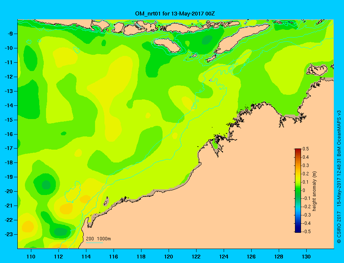The width and height of the screenshot is (344, 263).
Task: Pick longitude axis label 122
Action: [x=196, y=257]
